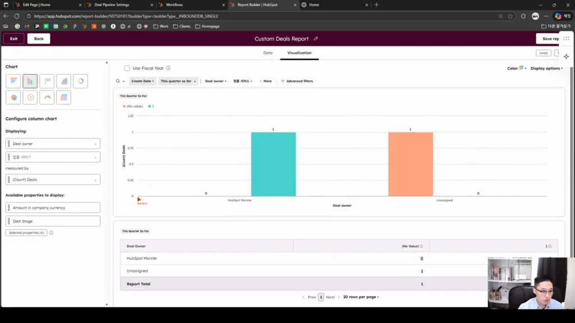Open the apps grid icon in header

pos(566,39)
